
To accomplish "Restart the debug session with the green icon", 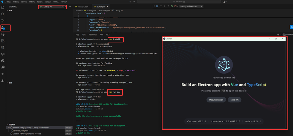I will 172,6.
